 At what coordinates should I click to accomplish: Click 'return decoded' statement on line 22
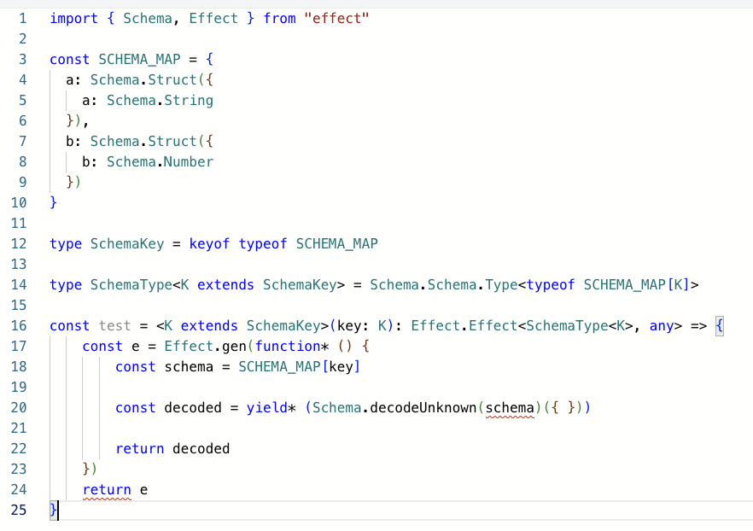[172, 449]
